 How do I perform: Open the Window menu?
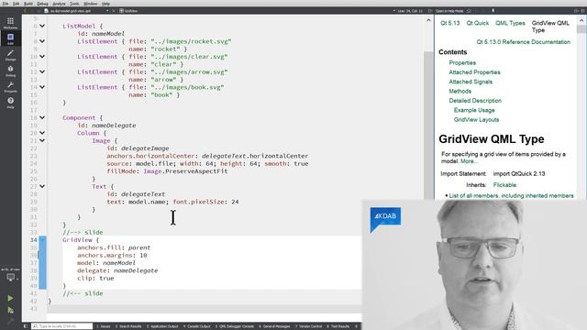point(90,4)
